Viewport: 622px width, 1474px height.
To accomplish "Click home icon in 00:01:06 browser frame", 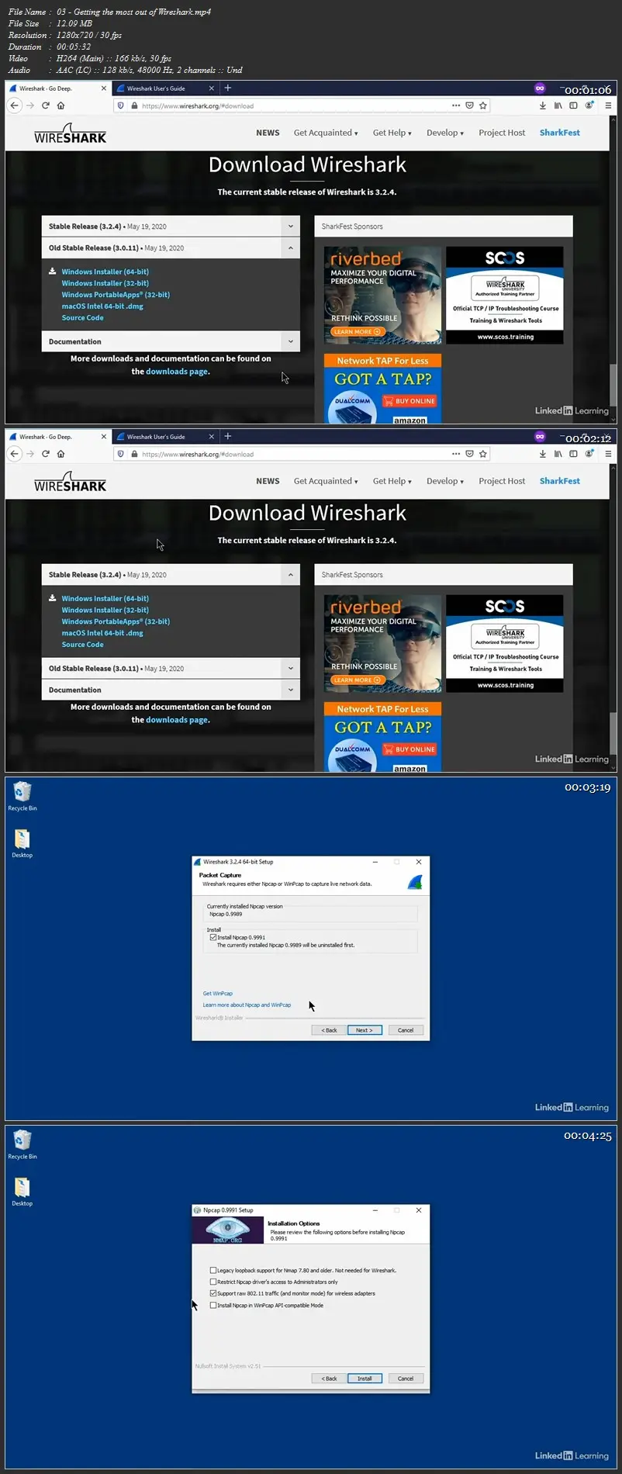I will pos(60,106).
